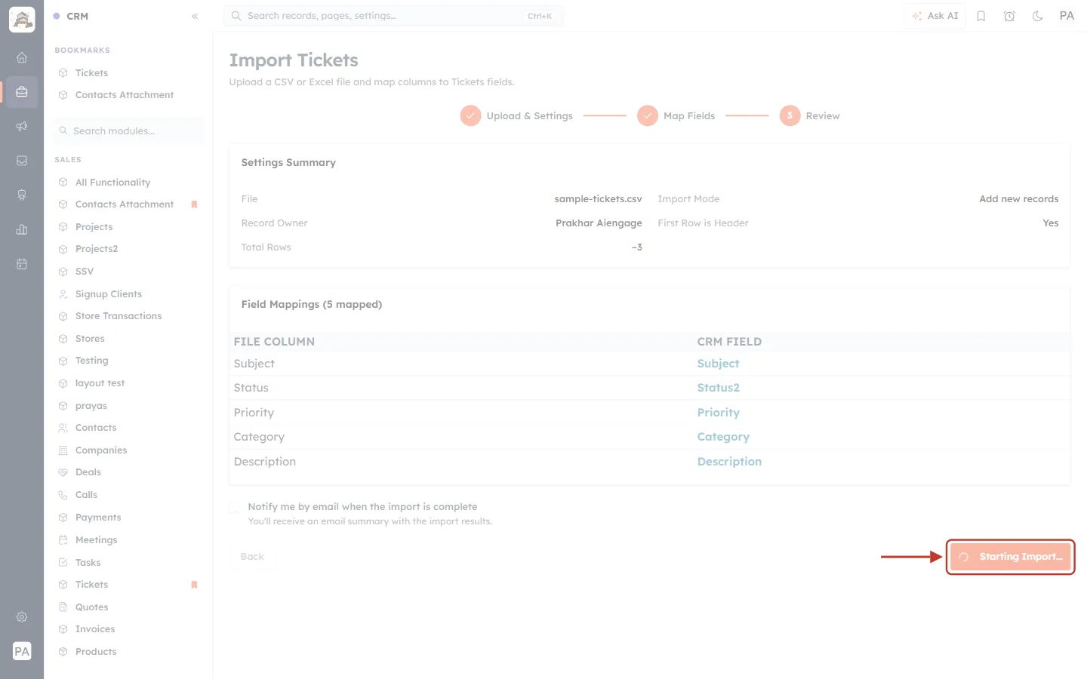Open the Meetings module
Image resolution: width=1087 pixels, height=679 pixels.
(x=96, y=540)
